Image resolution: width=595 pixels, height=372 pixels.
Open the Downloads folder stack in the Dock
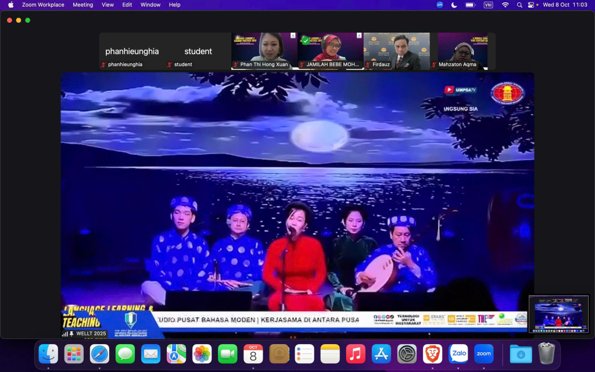point(521,354)
